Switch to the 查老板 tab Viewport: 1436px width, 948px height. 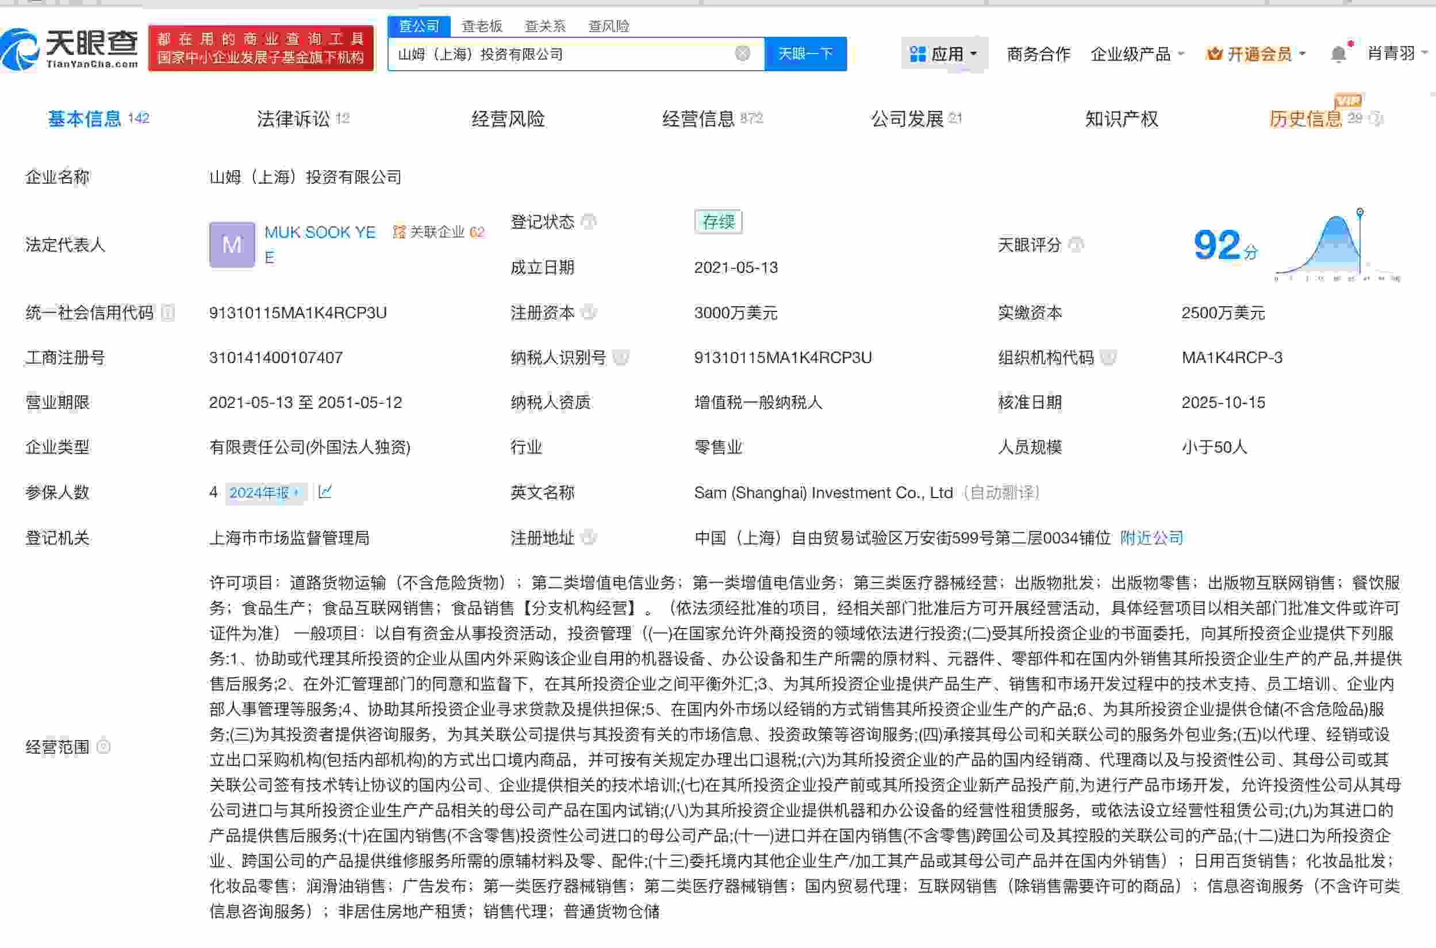[482, 25]
